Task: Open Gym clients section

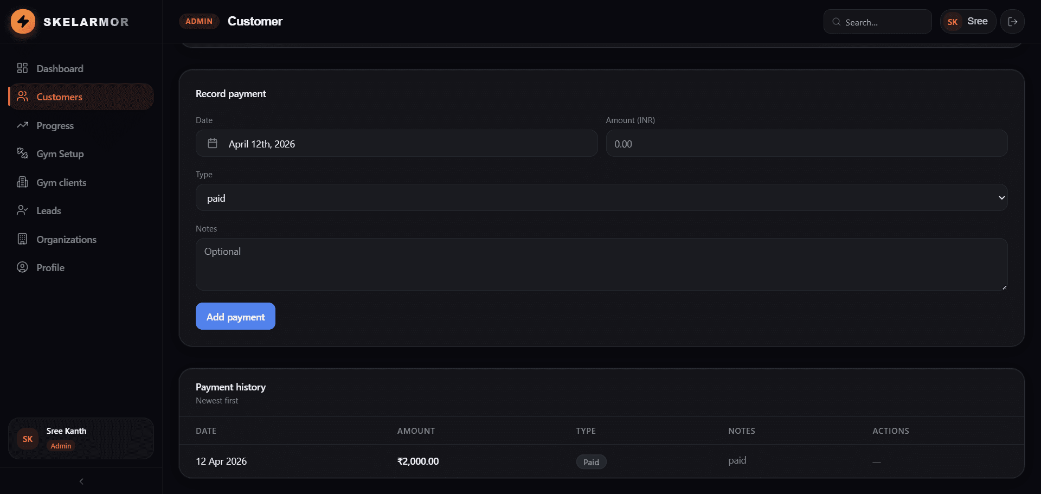Action: coord(81,182)
